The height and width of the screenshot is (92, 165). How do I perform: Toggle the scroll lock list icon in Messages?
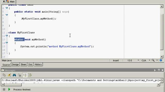pos(25,75)
